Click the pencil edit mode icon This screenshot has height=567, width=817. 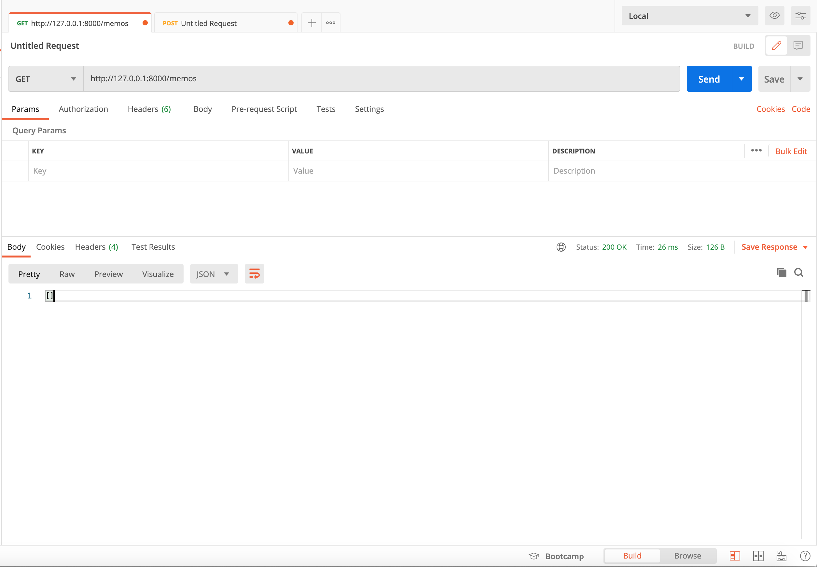(x=776, y=46)
